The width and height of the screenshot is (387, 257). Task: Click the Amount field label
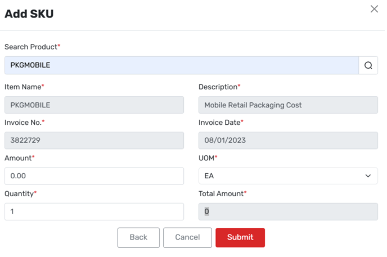[18, 158]
